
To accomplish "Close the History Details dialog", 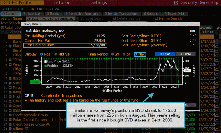I will pyautogui.click(x=184, y=105).
